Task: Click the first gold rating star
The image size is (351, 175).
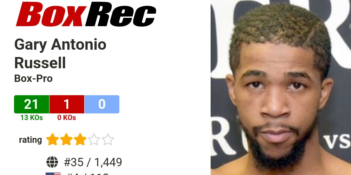Action: 52,140
